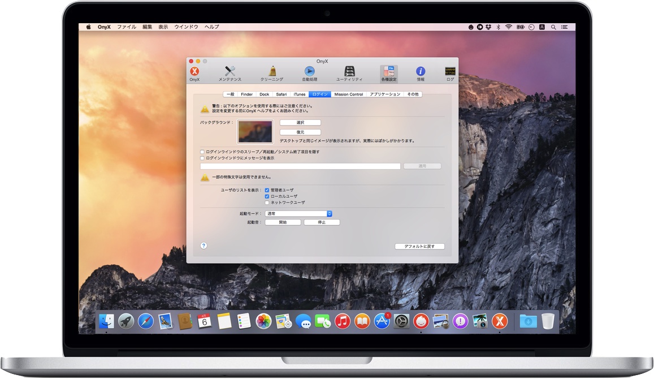Click the login background preview thumbnail
The width and height of the screenshot is (654, 383).
coord(255,132)
